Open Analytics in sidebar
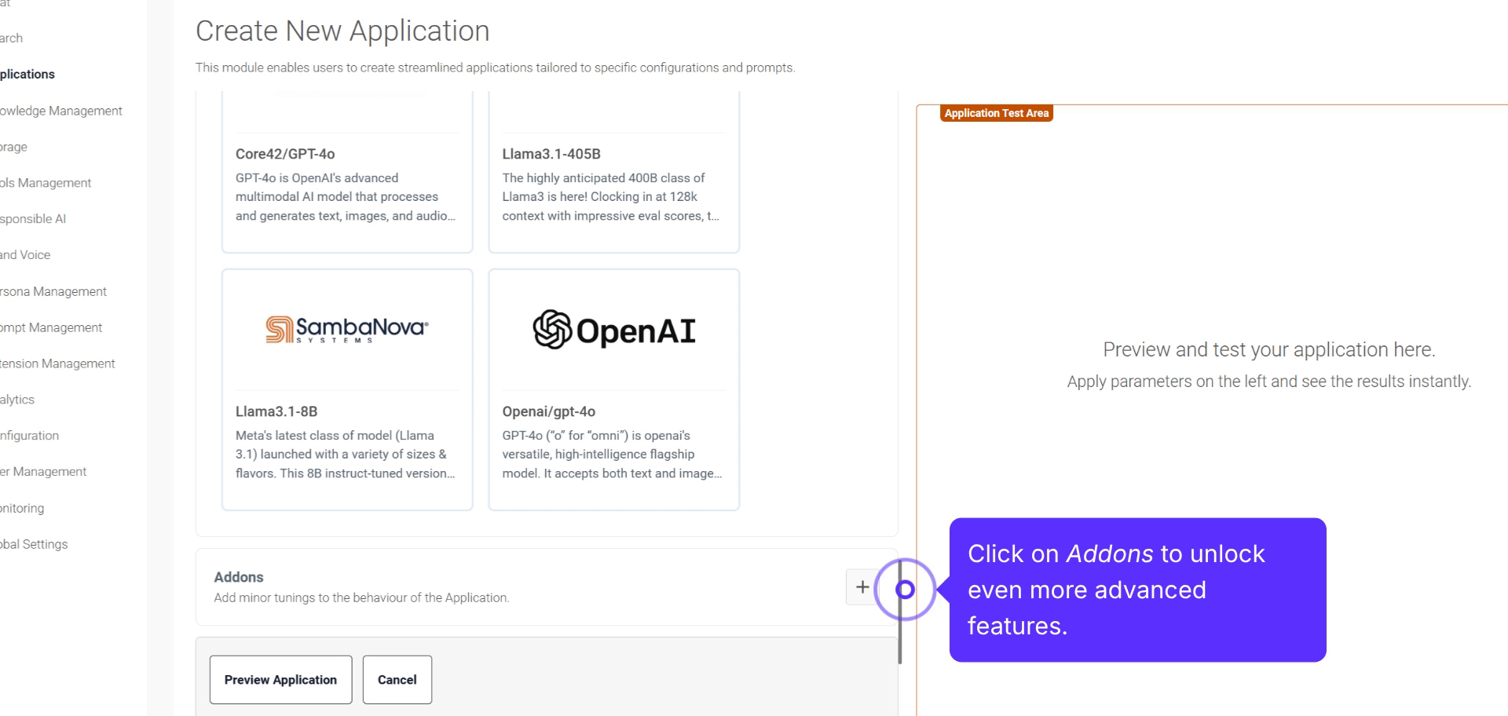The width and height of the screenshot is (1508, 716). tap(17, 400)
